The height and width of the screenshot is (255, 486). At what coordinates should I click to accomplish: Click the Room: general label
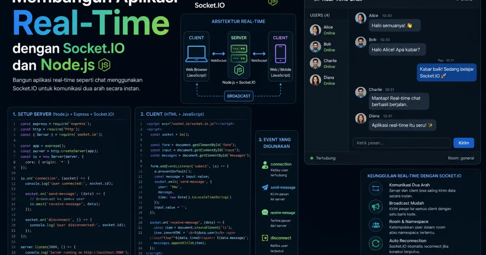click(461, 158)
